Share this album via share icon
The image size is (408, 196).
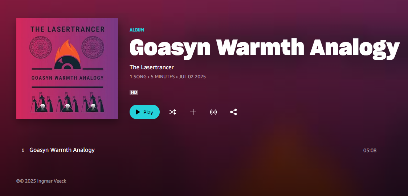[x=233, y=112]
